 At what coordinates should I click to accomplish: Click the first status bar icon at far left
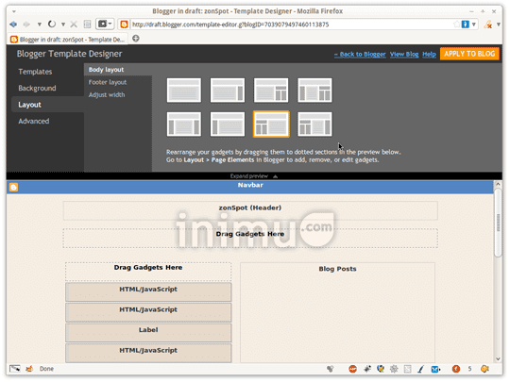click(14, 369)
